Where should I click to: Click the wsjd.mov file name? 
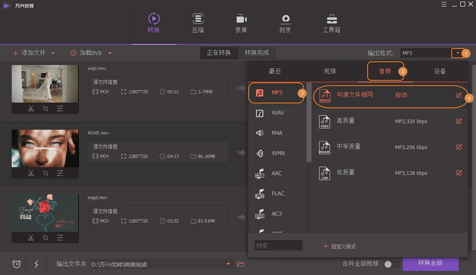pyautogui.click(x=97, y=68)
